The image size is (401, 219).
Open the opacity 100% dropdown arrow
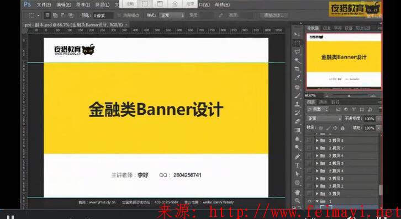click(379, 119)
